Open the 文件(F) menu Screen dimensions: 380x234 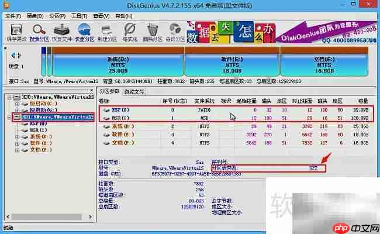[13, 16]
